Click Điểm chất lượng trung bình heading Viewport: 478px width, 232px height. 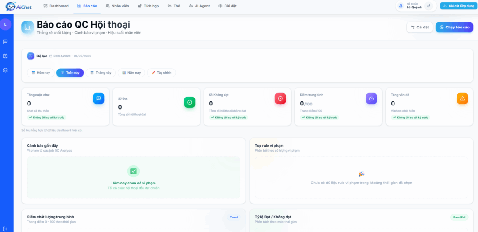(x=50, y=217)
